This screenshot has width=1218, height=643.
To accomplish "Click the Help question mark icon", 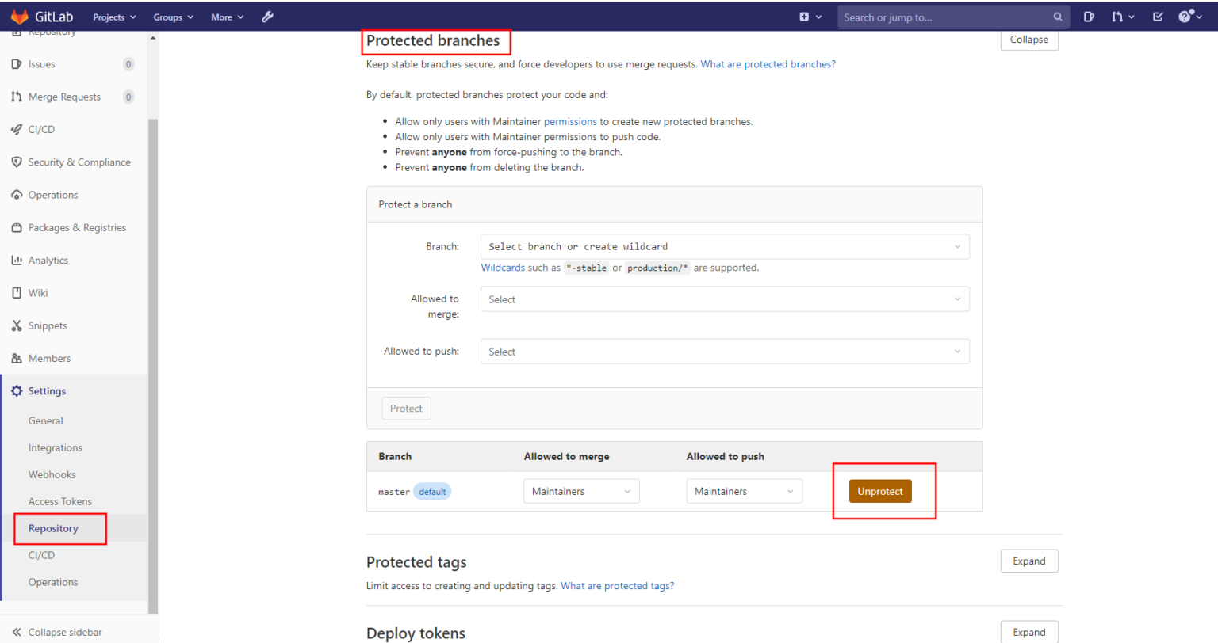I will pos(1185,16).
